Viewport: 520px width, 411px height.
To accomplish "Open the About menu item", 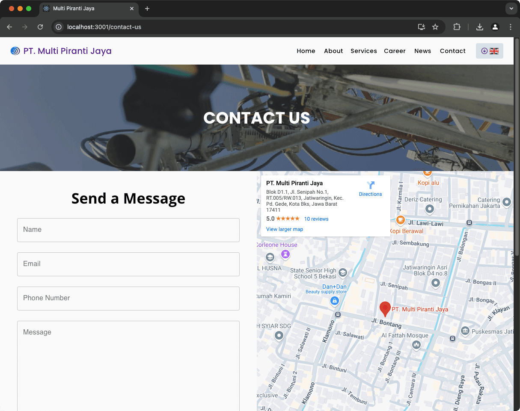I will [x=333, y=51].
